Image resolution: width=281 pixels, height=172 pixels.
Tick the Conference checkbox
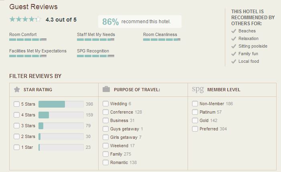click(105, 112)
